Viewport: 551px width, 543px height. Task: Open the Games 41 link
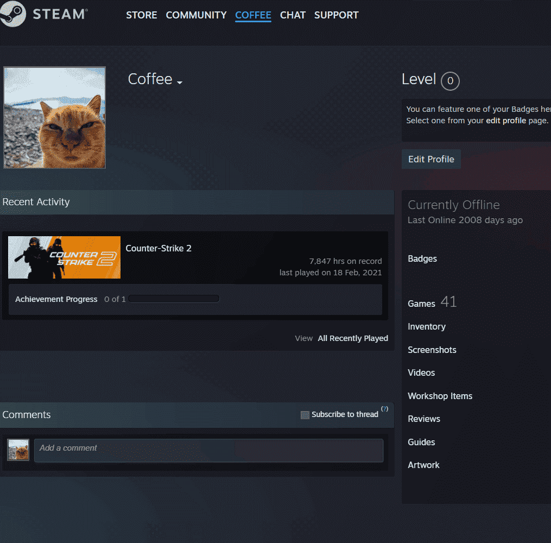click(432, 302)
